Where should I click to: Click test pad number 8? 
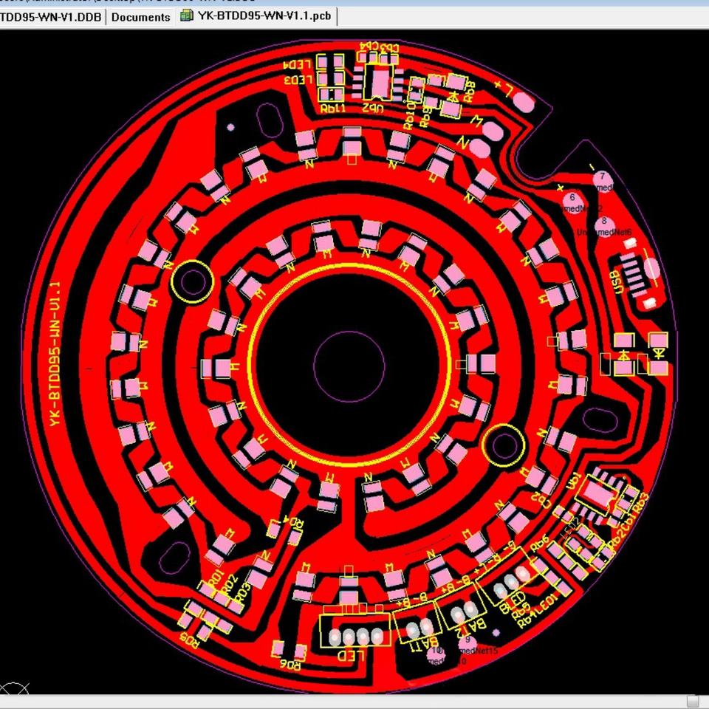tap(604, 222)
